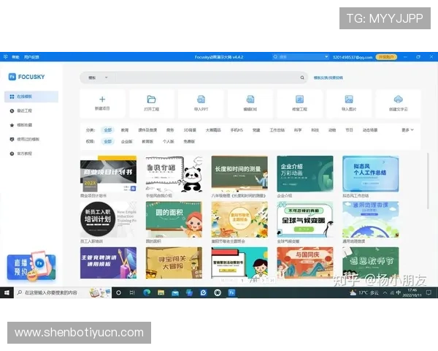
Task: Open the 帮助 menu in title bar
Action: (15, 57)
